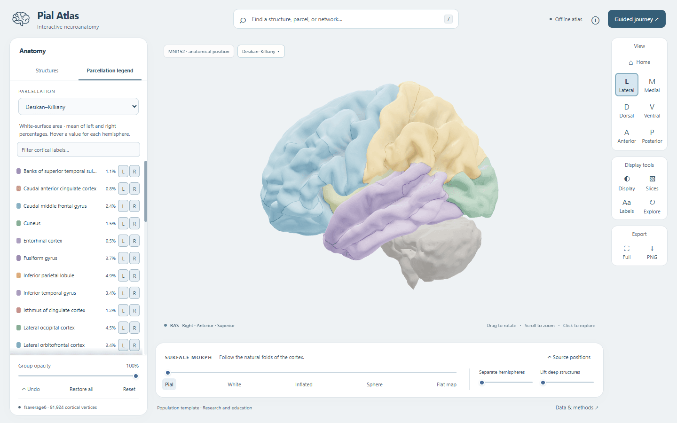The height and width of the screenshot is (423, 677).
Task: Toggle left hemisphere for Cuneus
Action: [123, 224]
